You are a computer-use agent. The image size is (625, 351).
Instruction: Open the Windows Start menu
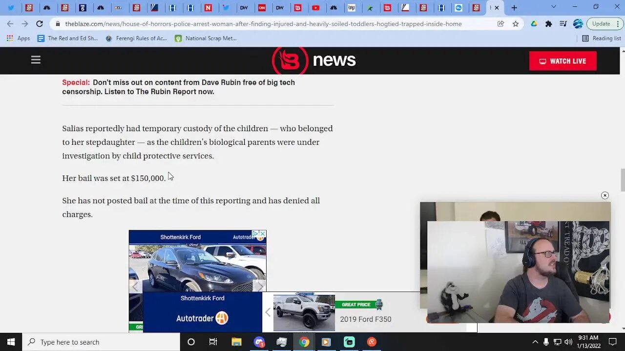(x=11, y=342)
